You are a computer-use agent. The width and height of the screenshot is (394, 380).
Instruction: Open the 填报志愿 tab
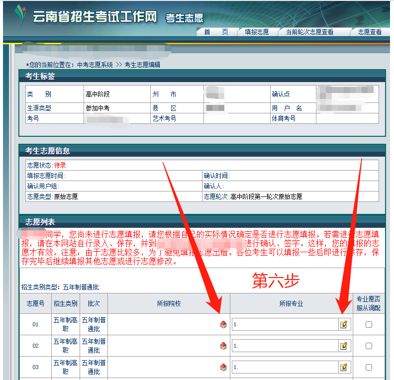click(x=257, y=32)
